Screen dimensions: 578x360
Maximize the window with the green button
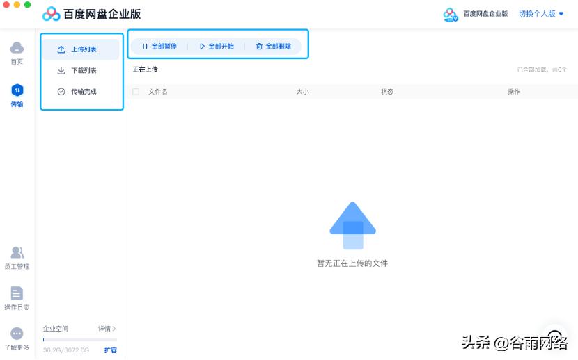click(27, 4)
